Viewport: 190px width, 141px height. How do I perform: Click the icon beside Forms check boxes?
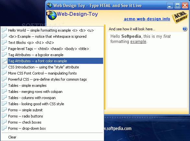coord(4,122)
